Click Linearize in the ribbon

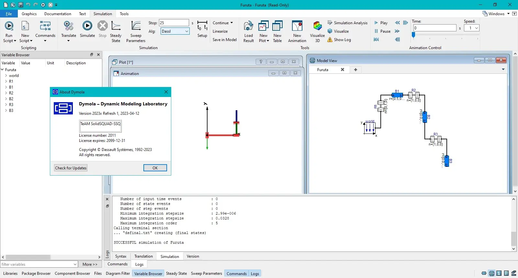[x=220, y=31]
